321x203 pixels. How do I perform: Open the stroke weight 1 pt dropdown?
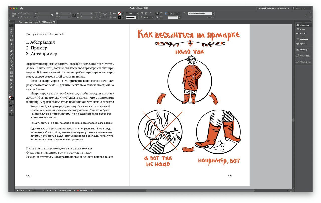(x=137, y=13)
